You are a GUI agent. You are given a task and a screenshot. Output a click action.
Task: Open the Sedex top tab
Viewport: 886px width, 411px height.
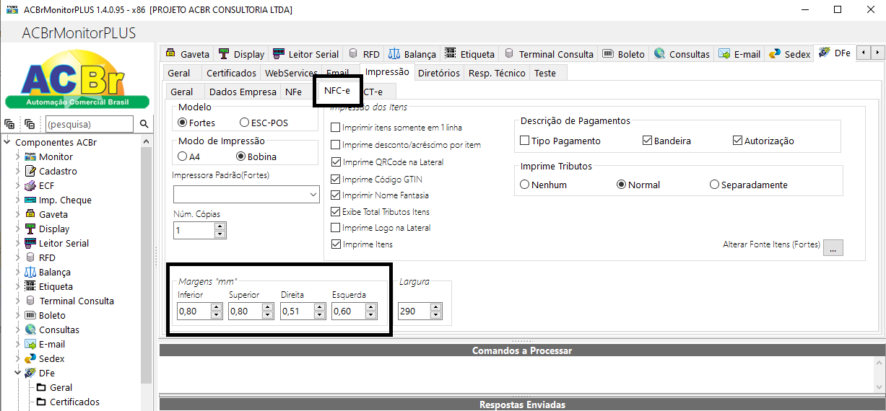click(789, 54)
